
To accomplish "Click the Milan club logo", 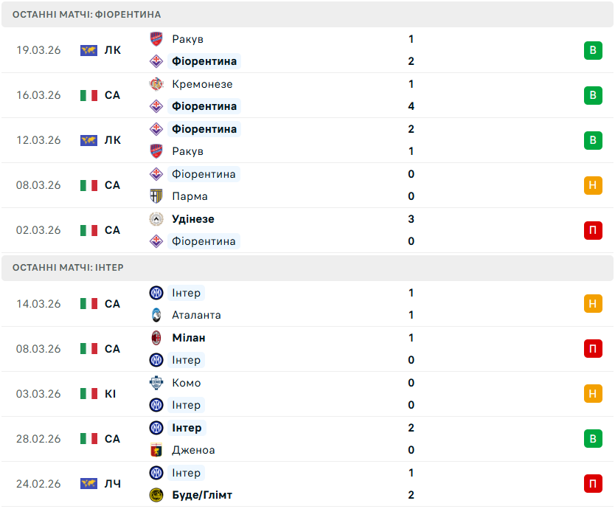I will click(x=156, y=338).
